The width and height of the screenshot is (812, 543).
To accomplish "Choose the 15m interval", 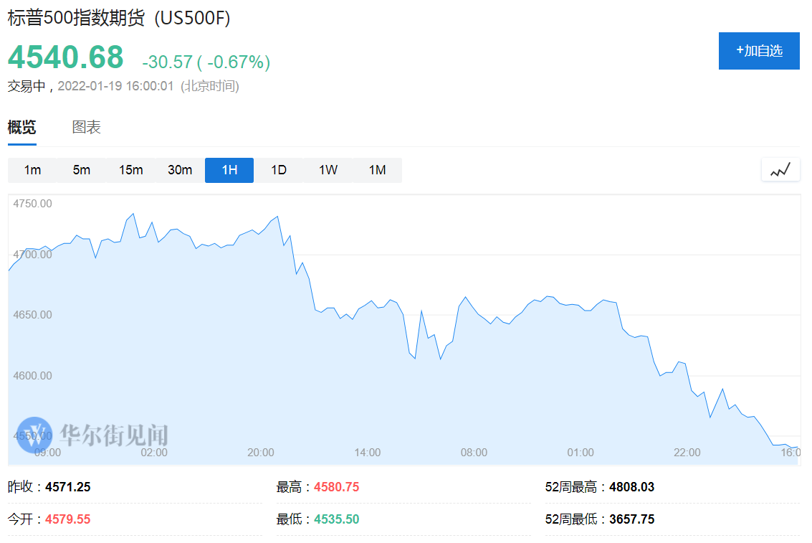I will (x=131, y=170).
